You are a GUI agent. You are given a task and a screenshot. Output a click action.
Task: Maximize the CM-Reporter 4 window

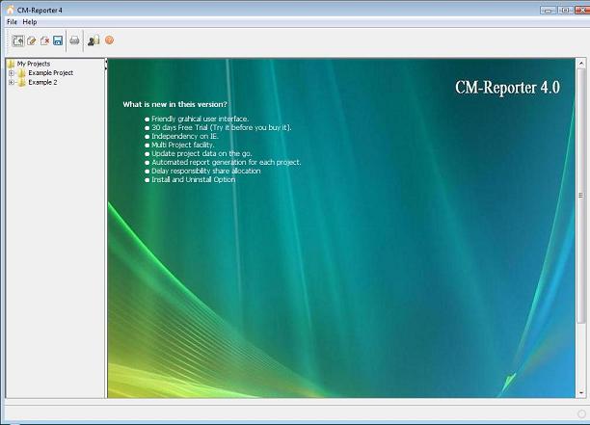click(565, 11)
